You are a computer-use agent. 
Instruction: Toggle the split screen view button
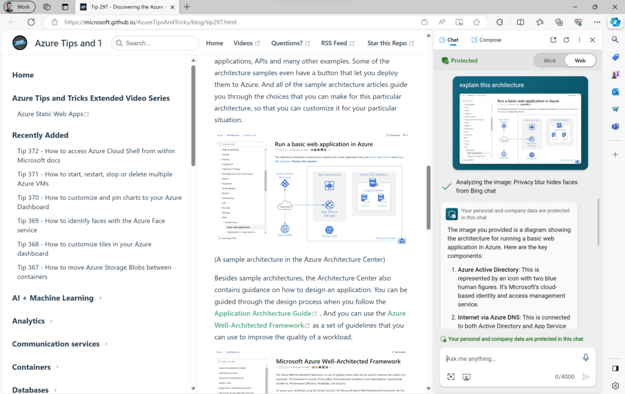pyautogui.click(x=521, y=22)
